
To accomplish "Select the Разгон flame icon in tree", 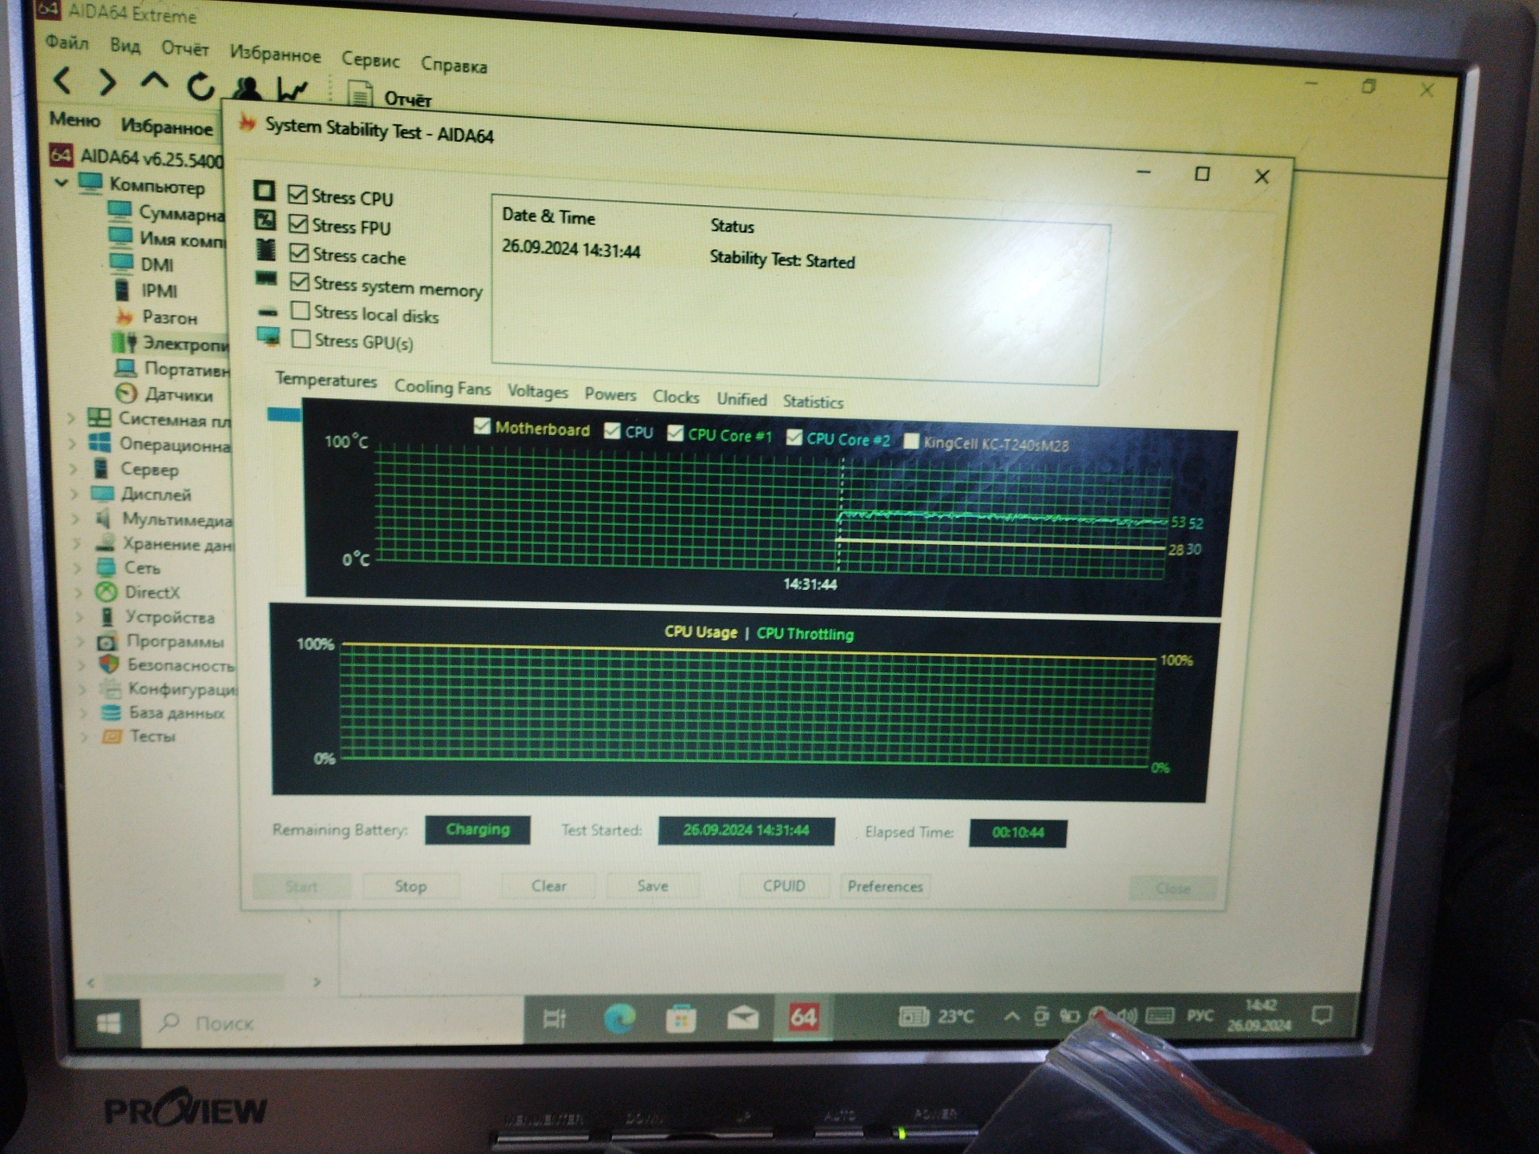I will 124,317.
